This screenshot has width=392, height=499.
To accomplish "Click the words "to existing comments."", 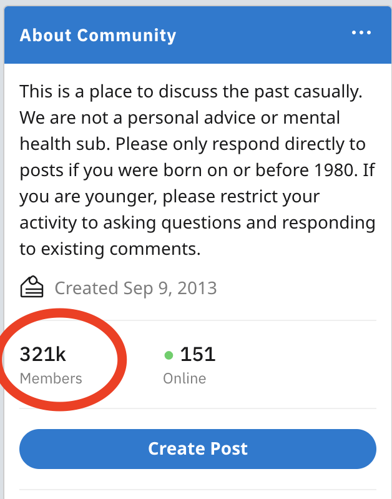I will (x=110, y=249).
